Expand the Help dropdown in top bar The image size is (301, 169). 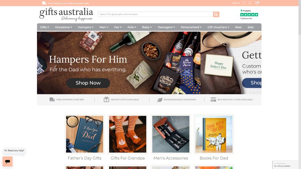[235, 3]
